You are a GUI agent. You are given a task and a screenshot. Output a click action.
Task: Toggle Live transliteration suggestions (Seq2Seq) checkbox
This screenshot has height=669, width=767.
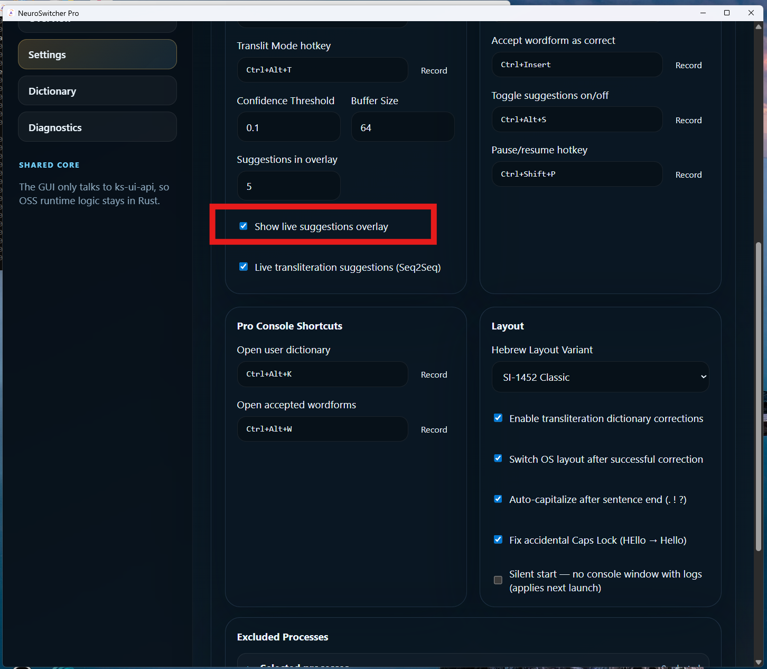244,267
